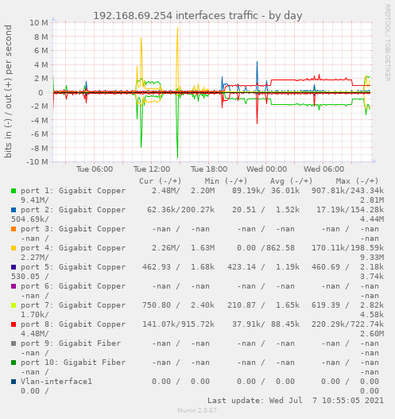Click the Munin 2.0.67 footer text
This screenshot has height=419, width=395.
click(197, 410)
